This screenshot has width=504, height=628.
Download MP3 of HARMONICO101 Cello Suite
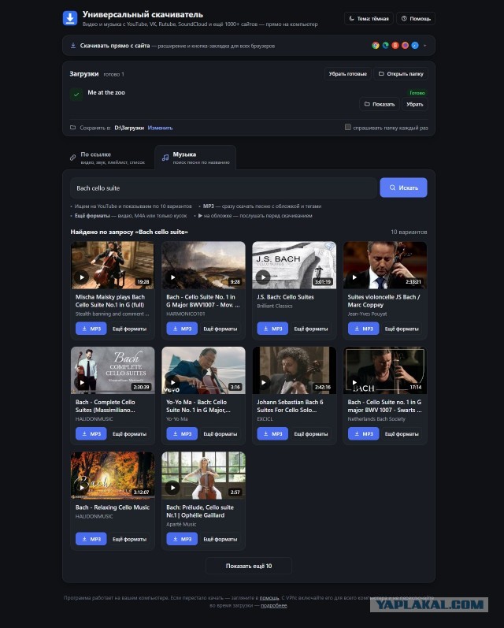(182, 329)
